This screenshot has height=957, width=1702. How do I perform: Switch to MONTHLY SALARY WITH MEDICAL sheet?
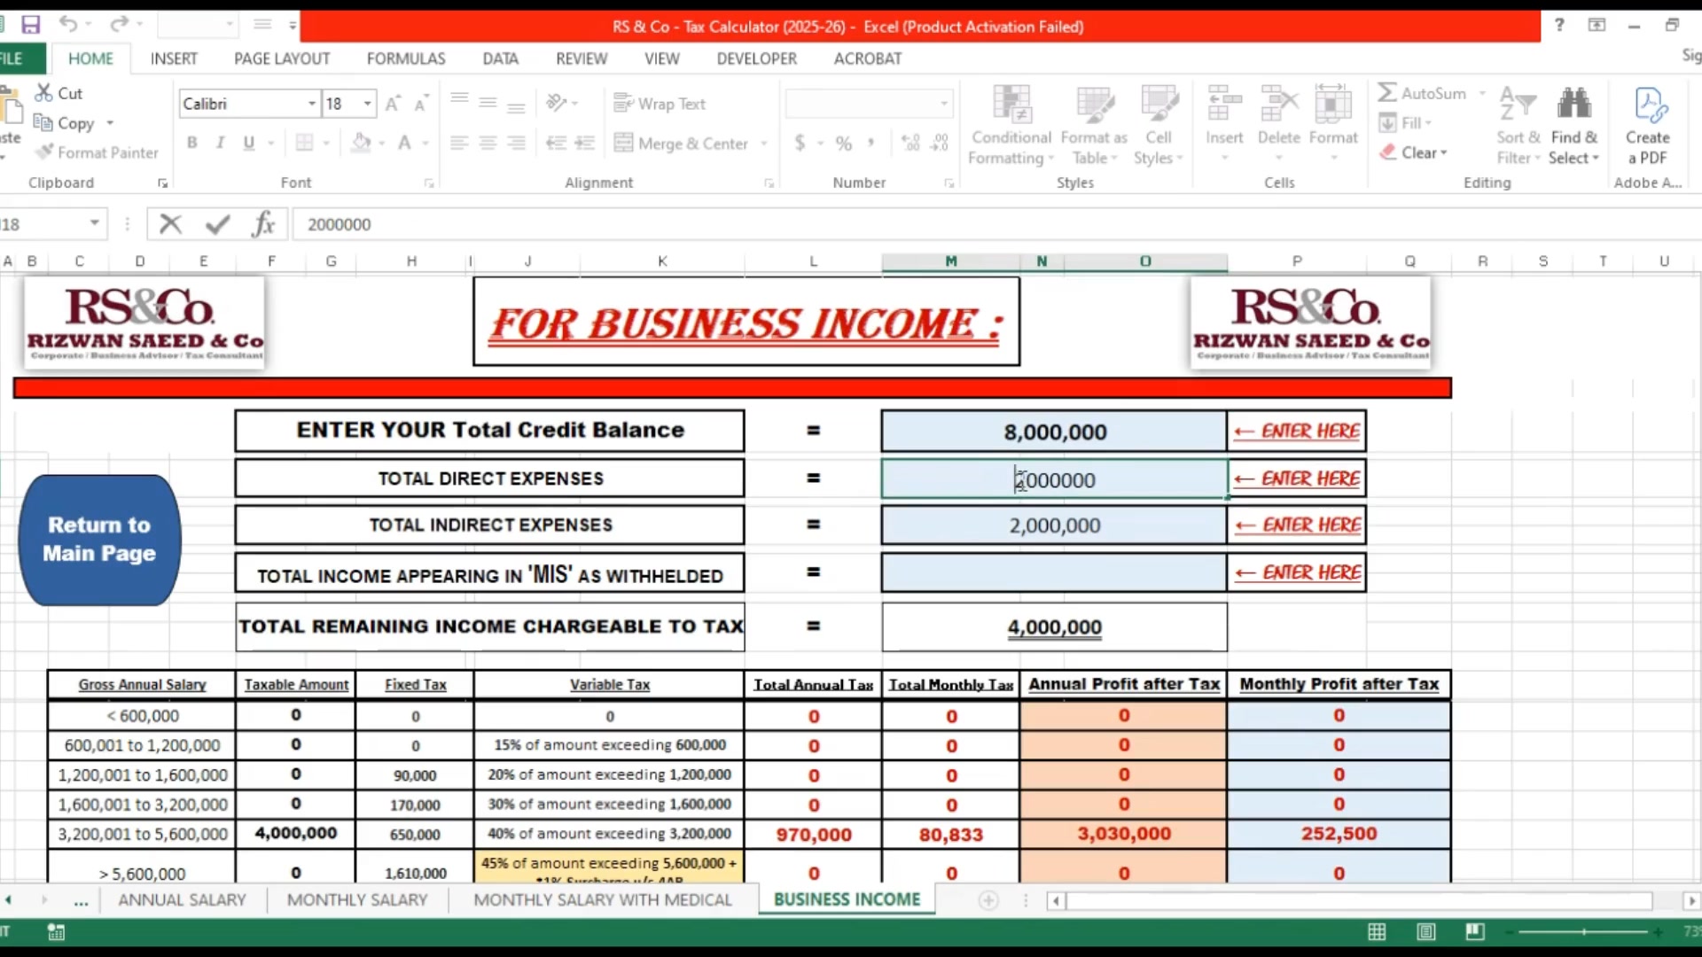point(603,899)
